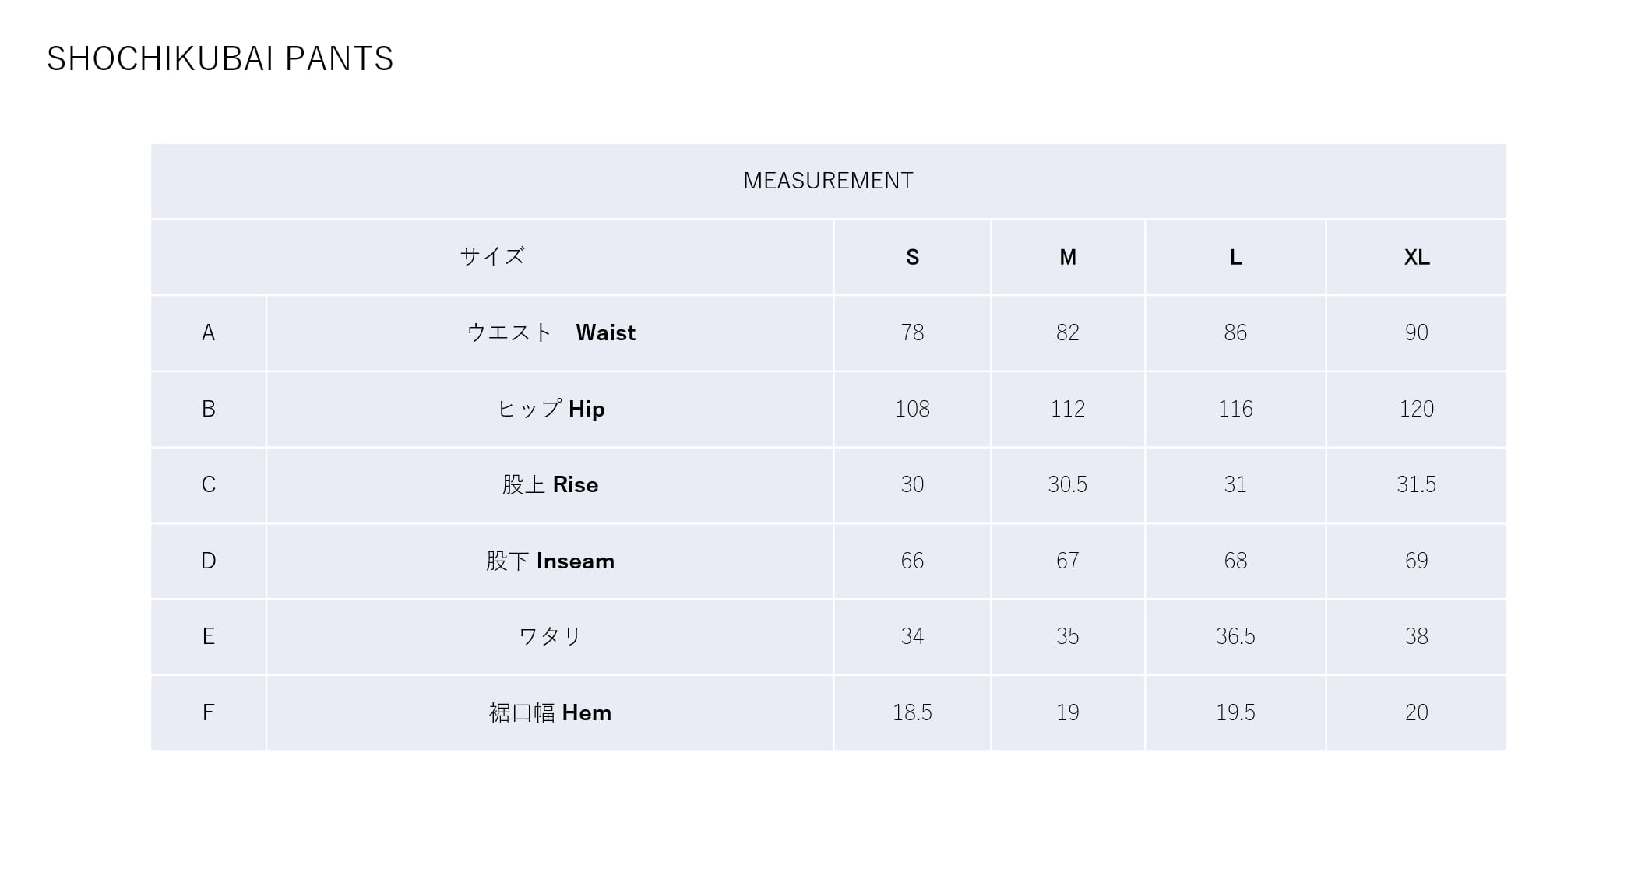Click the ワタリ row label
This screenshot has height=876, width=1631.
(x=551, y=636)
